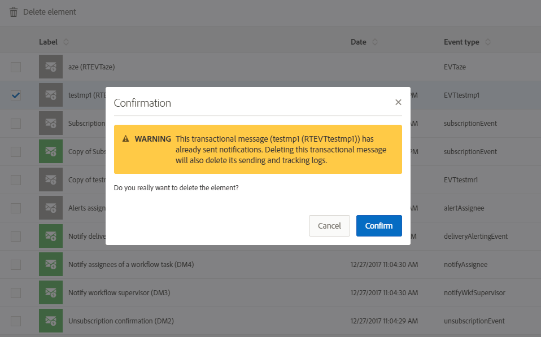541x337 pixels.
Task: Sort by Date column arrows
Action: pos(375,42)
